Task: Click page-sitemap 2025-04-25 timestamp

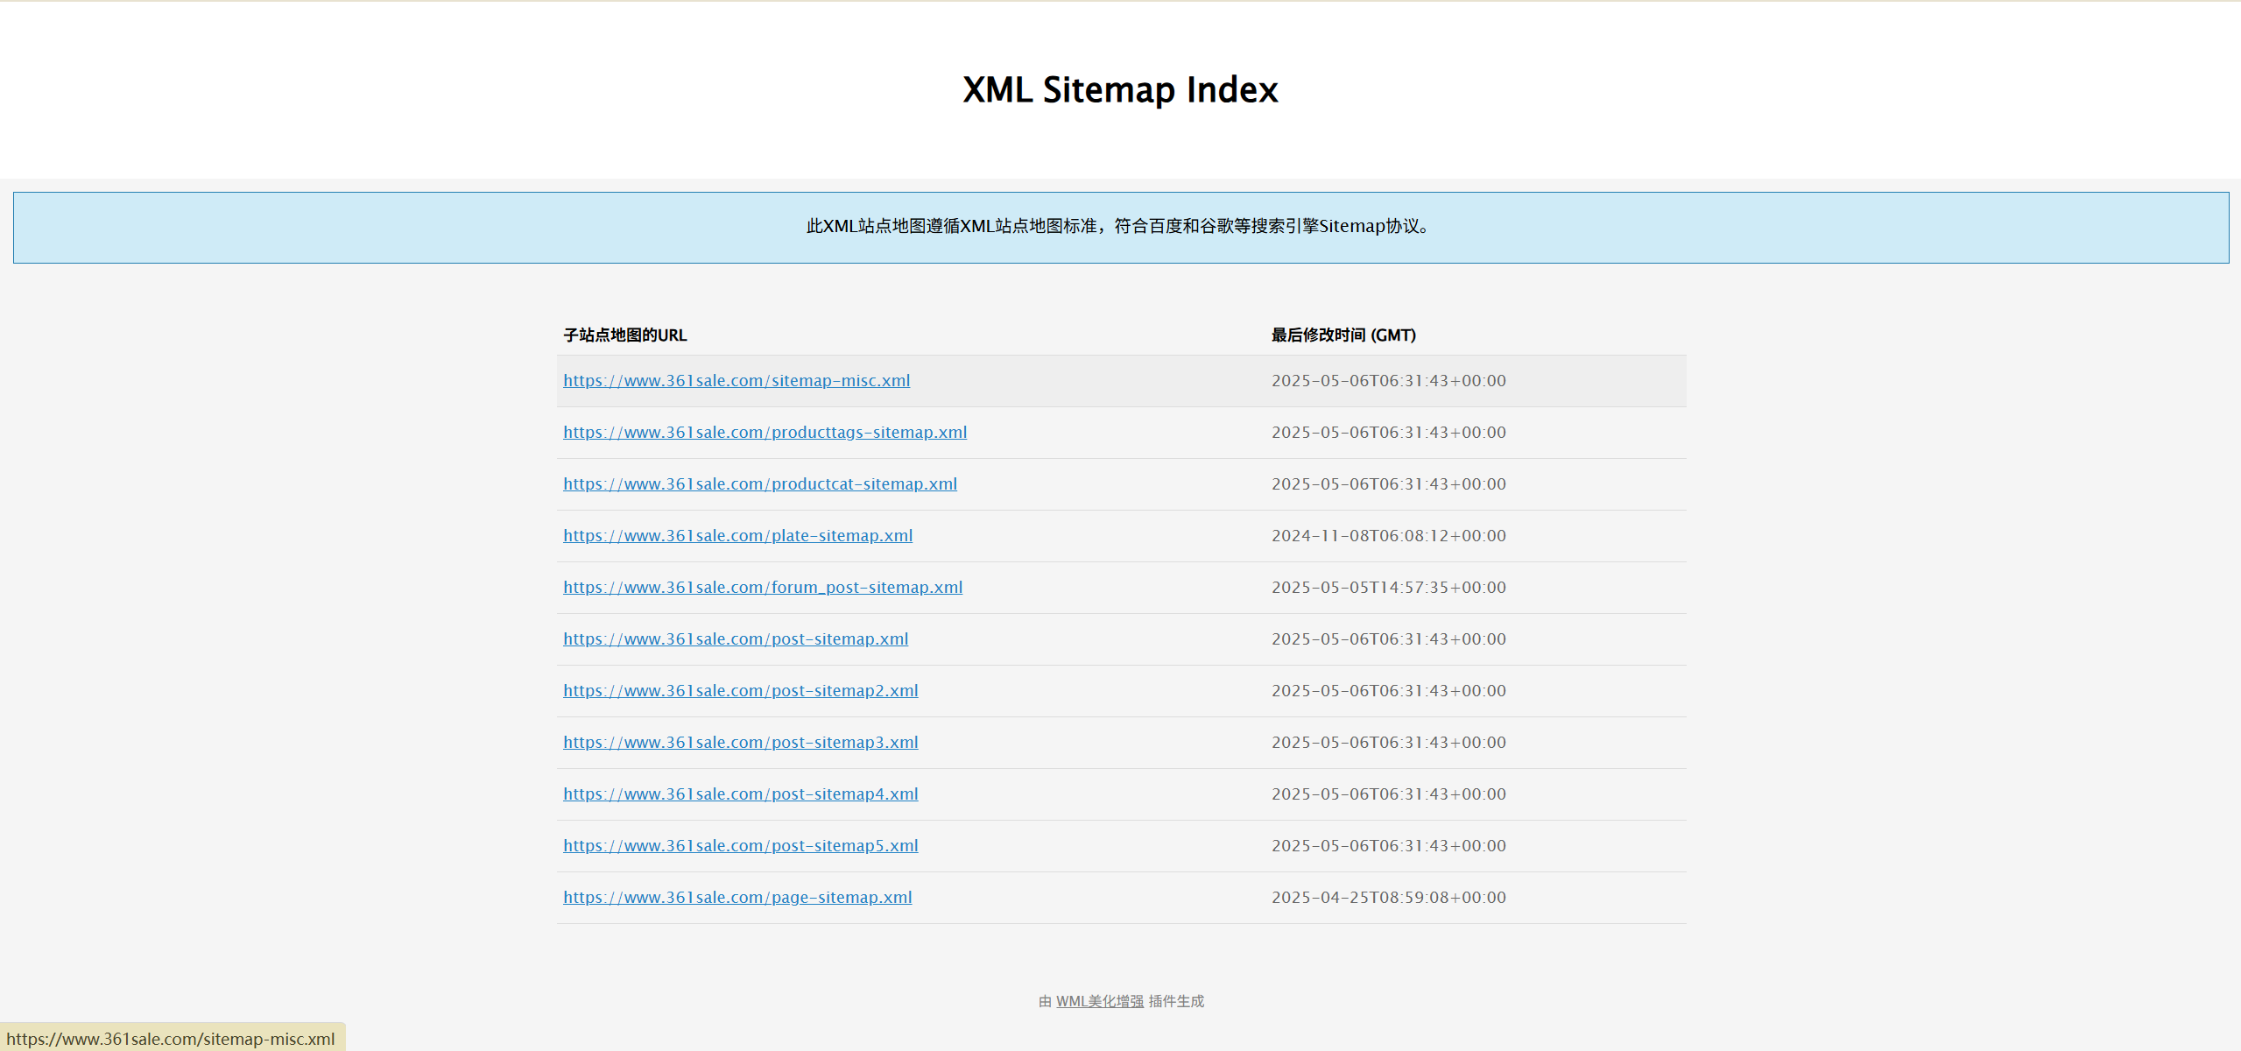Action: (x=1388, y=898)
